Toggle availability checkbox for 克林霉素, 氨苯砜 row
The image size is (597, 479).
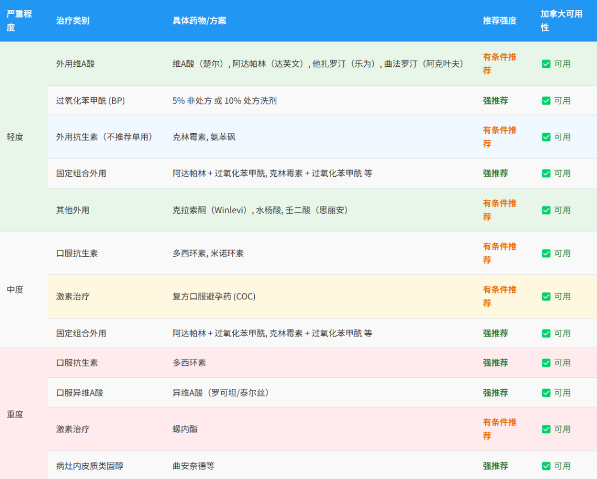(x=546, y=137)
